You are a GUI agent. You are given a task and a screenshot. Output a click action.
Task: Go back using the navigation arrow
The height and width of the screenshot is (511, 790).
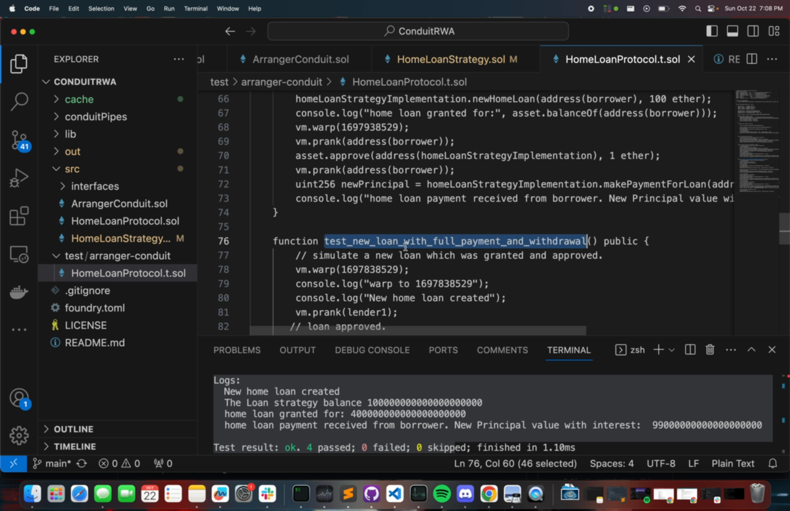(x=230, y=31)
